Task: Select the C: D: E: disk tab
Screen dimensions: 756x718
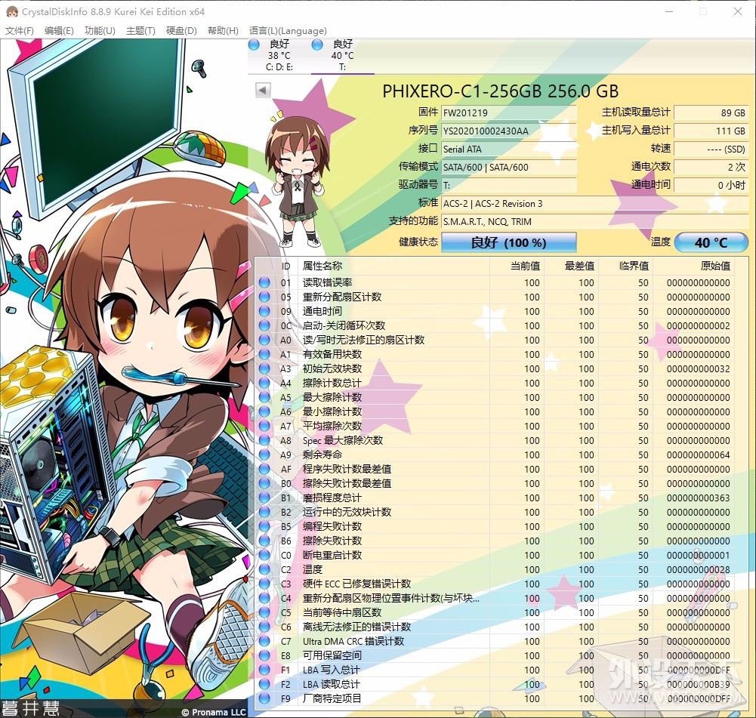Action: [x=279, y=55]
